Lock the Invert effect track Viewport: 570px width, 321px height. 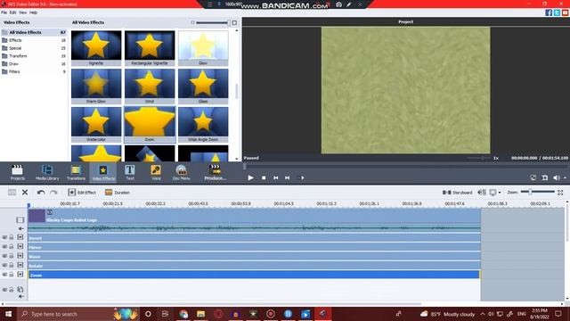pyautogui.click(x=12, y=237)
